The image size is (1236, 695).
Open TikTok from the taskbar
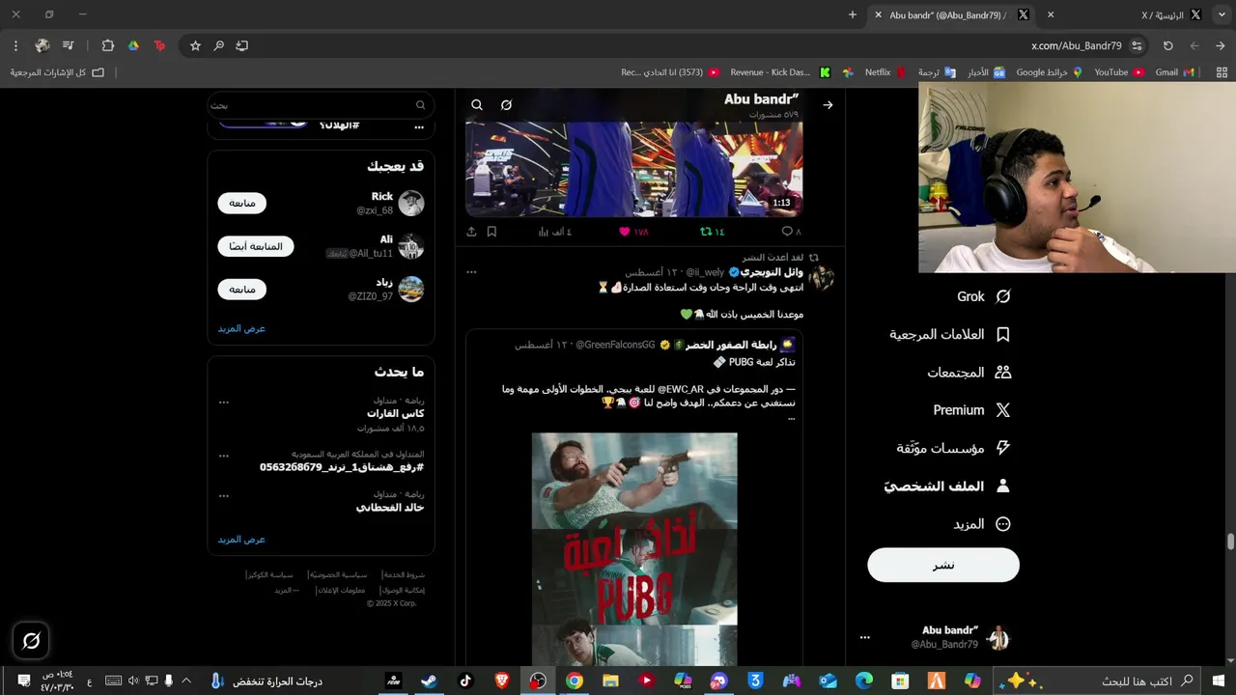465,681
